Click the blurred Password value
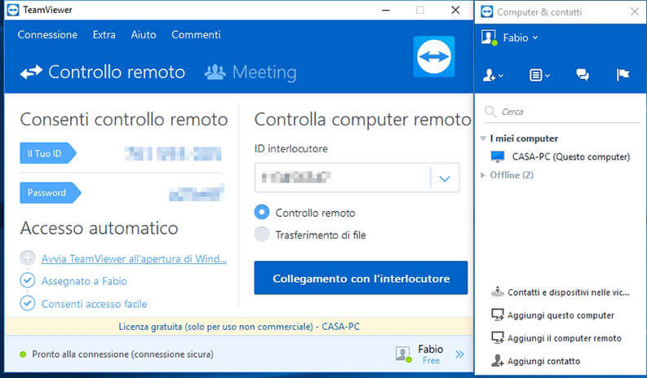 click(197, 193)
